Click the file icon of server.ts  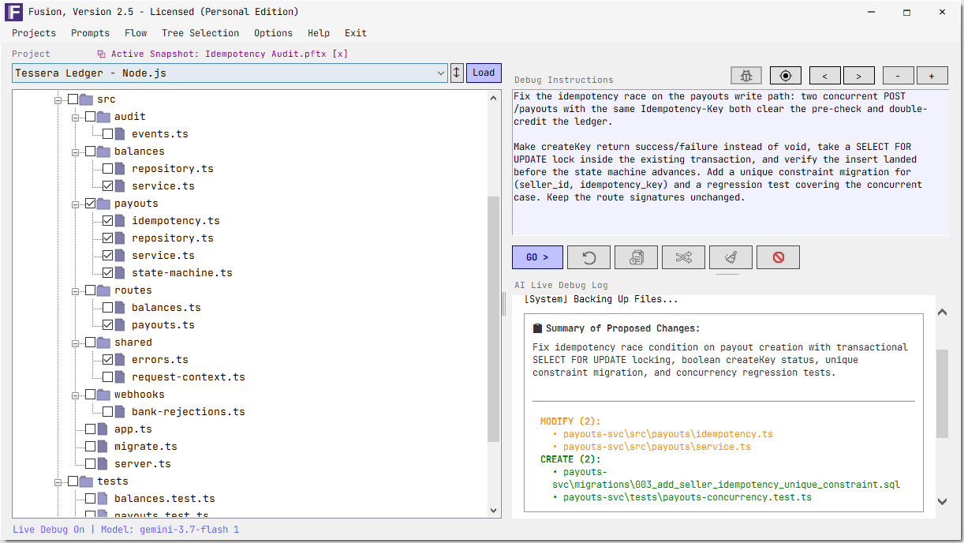pos(103,464)
